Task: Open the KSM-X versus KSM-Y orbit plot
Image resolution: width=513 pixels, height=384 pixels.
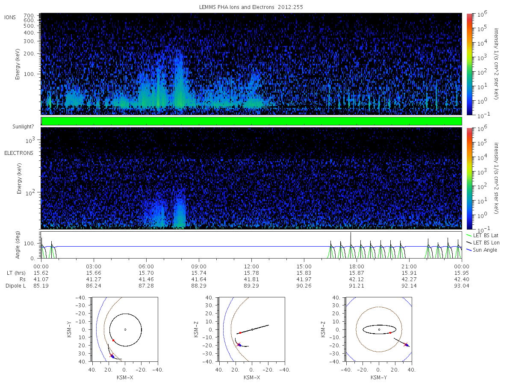Action: click(125, 329)
